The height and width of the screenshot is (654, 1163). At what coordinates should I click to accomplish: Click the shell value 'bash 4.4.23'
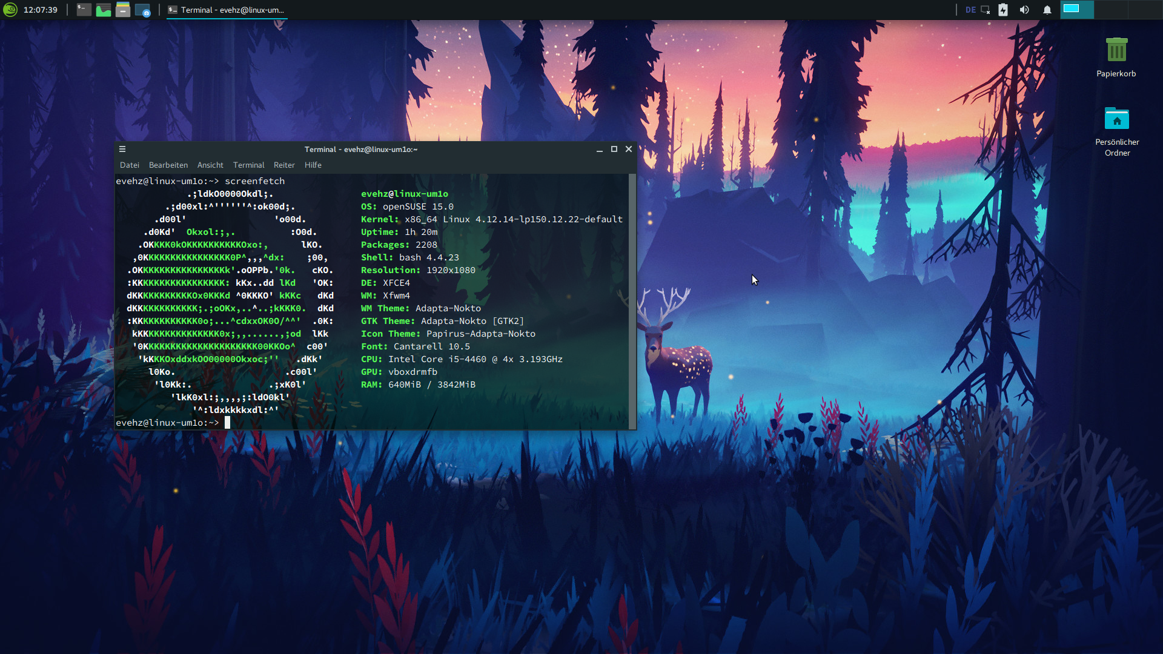click(429, 257)
